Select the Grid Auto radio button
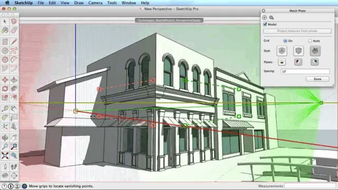The width and height of the screenshot is (338, 190). pyautogui.click(x=310, y=41)
